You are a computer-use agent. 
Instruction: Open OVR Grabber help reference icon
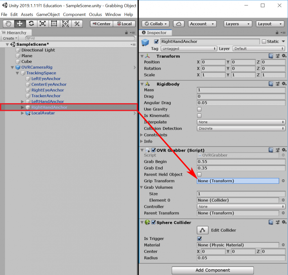point(271,150)
